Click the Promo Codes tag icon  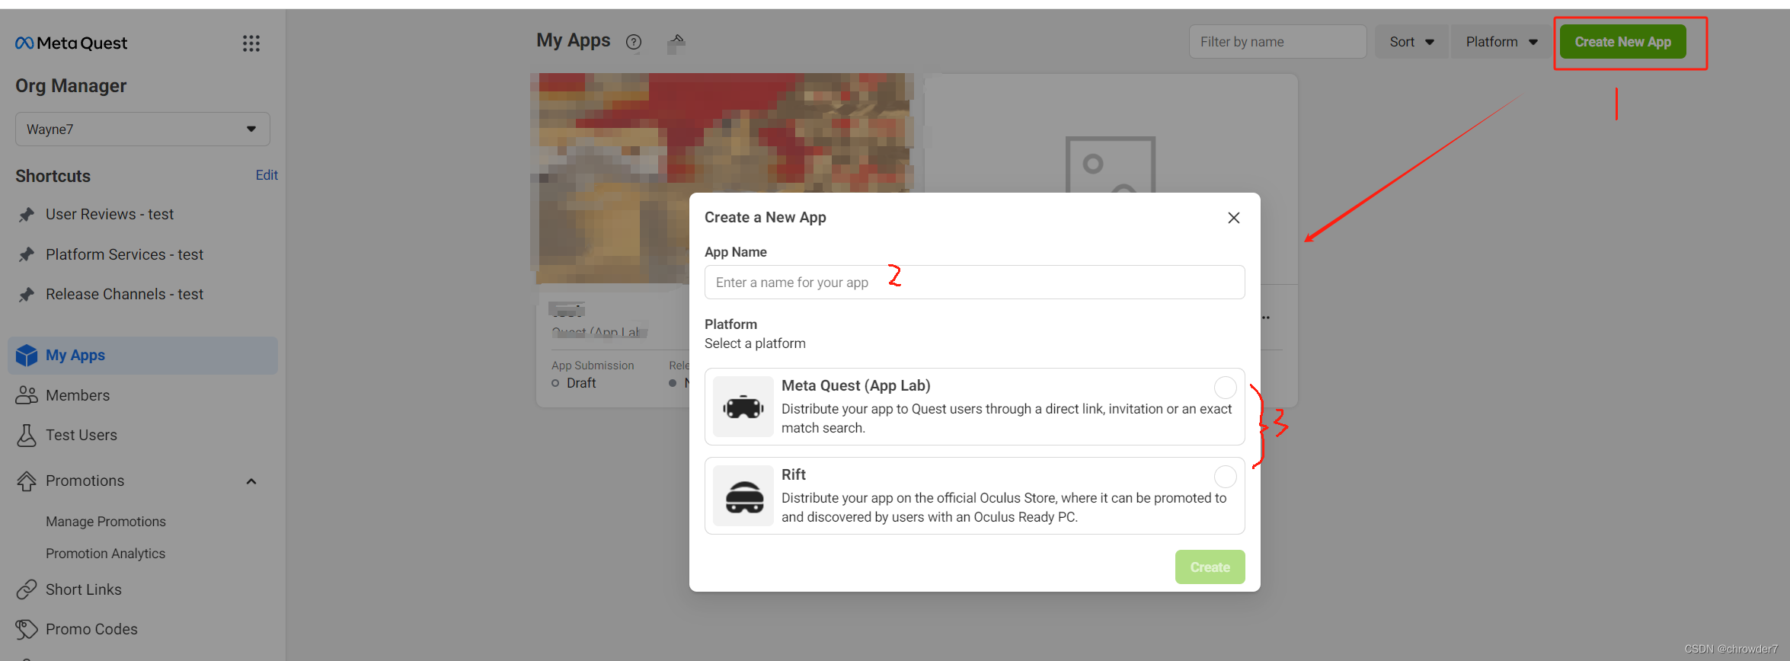(x=27, y=629)
